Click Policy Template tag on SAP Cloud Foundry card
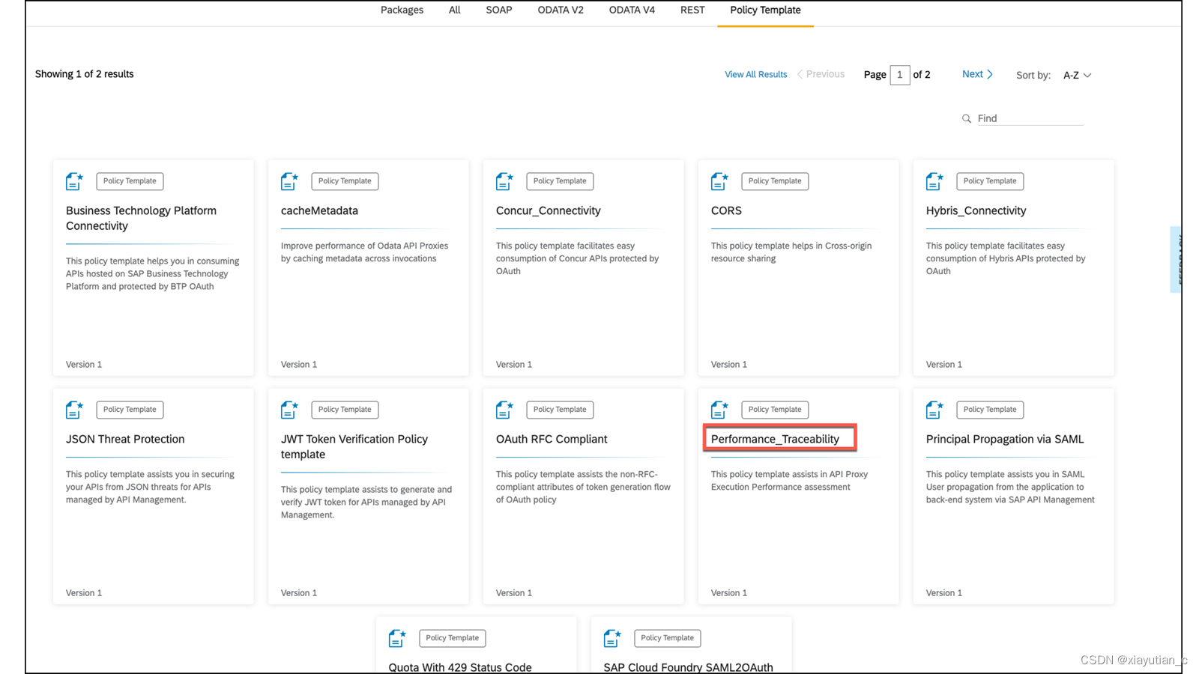Screen dimensions: 1199x674 point(668,638)
